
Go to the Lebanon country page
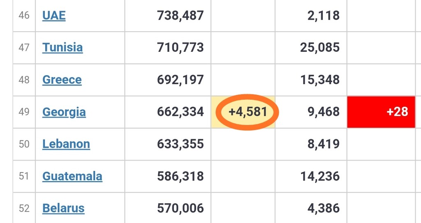(66, 144)
